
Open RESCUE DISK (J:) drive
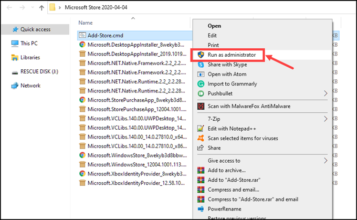(x=39, y=71)
